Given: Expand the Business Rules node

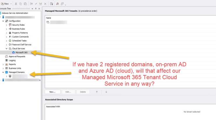Looking at the screenshot, I should tap(6, 29).
